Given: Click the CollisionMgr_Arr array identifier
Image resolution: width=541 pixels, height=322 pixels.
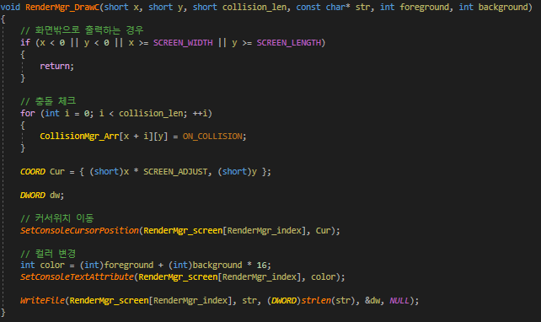Looking at the screenshot, I should pyautogui.click(x=79, y=137).
